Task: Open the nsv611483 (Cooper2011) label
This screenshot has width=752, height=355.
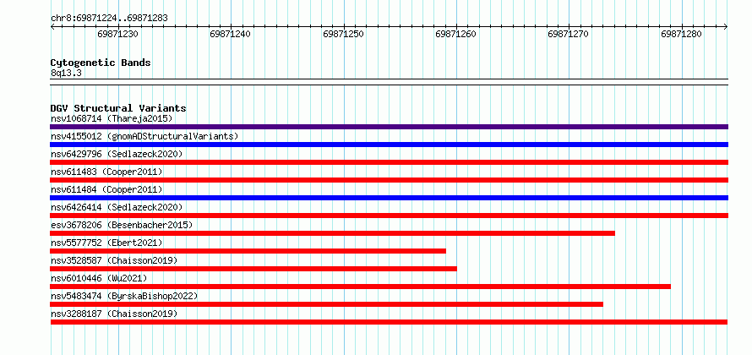Action: pos(106,172)
